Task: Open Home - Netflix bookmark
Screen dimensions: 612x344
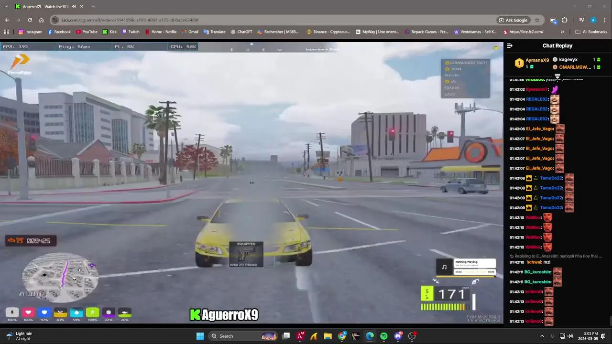Action: (161, 32)
